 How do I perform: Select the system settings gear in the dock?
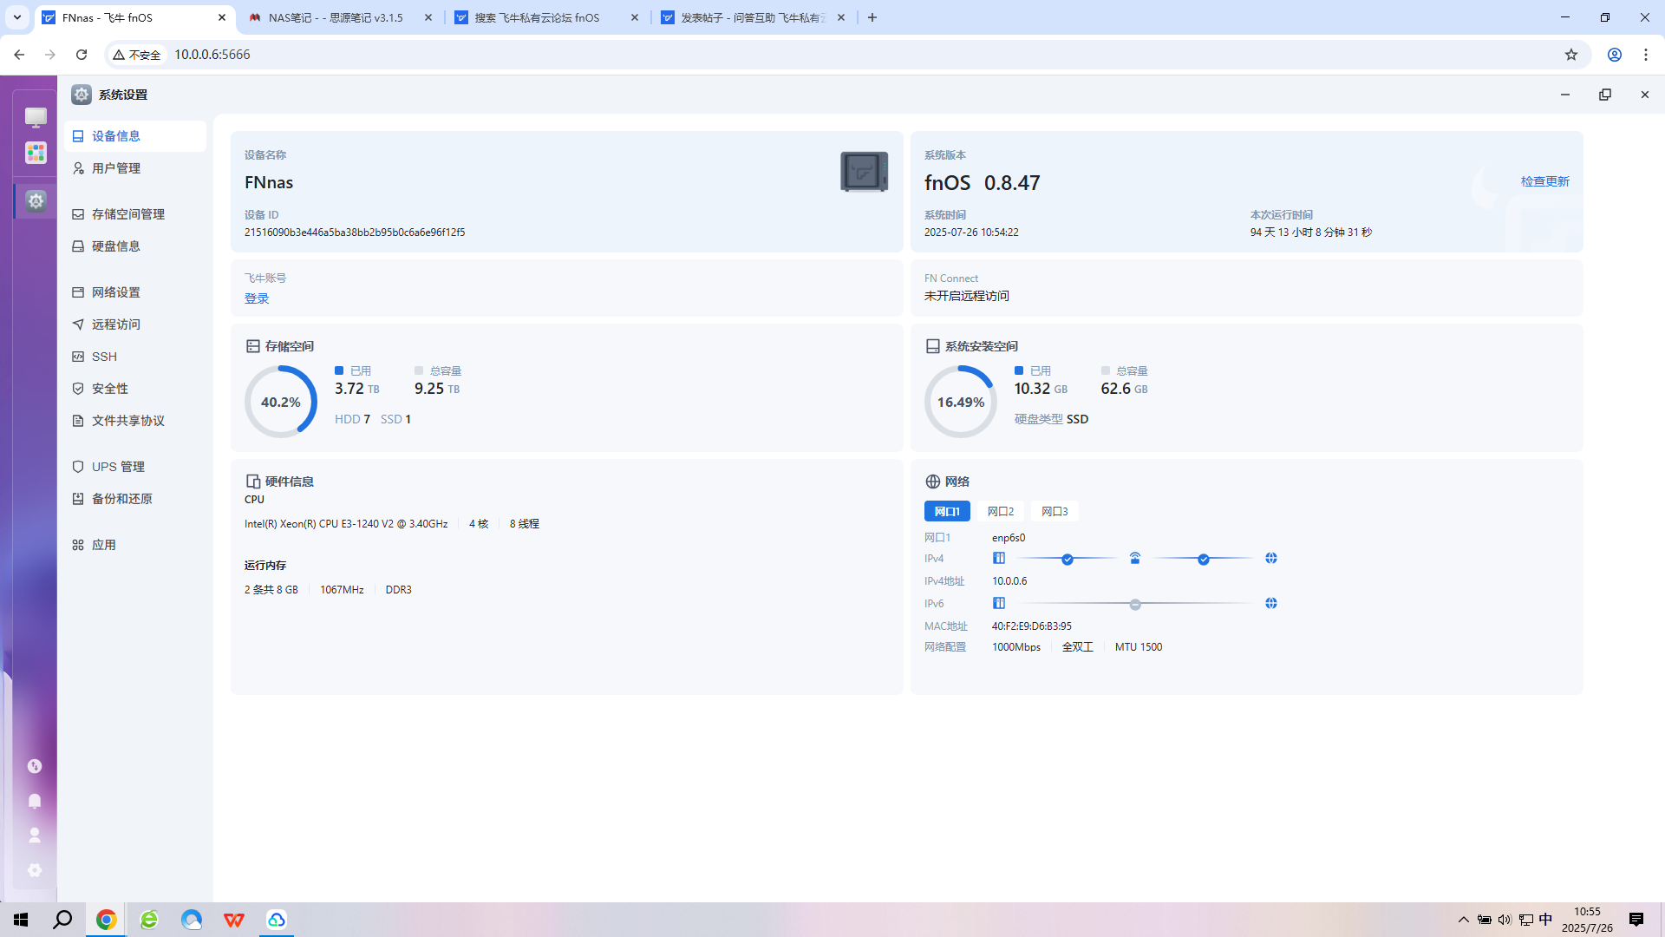point(36,201)
